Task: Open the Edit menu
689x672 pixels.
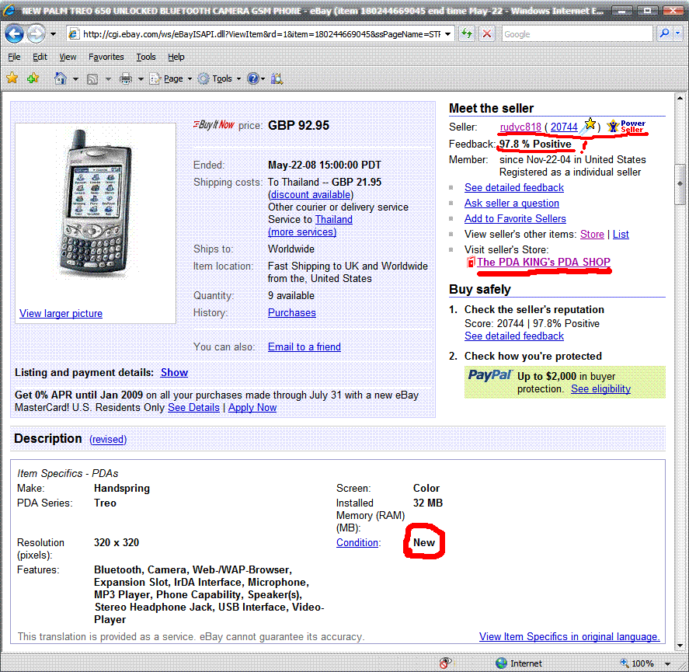Action: (40, 57)
